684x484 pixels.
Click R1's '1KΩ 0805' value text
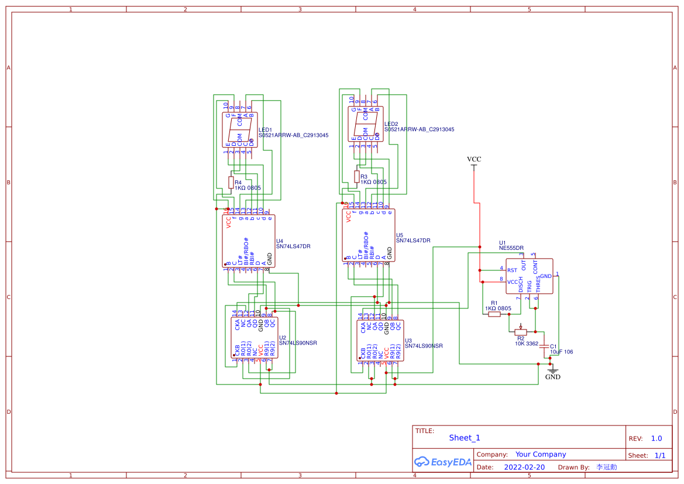pyautogui.click(x=498, y=308)
